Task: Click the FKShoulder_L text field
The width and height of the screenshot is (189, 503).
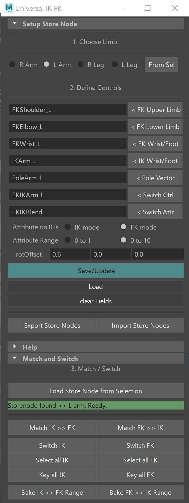Action: coord(68,110)
